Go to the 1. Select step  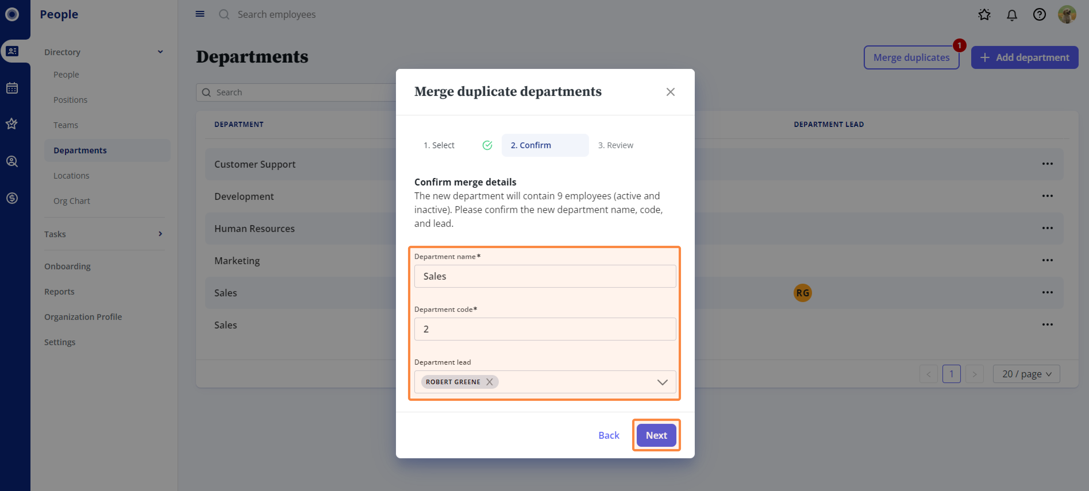pos(439,145)
